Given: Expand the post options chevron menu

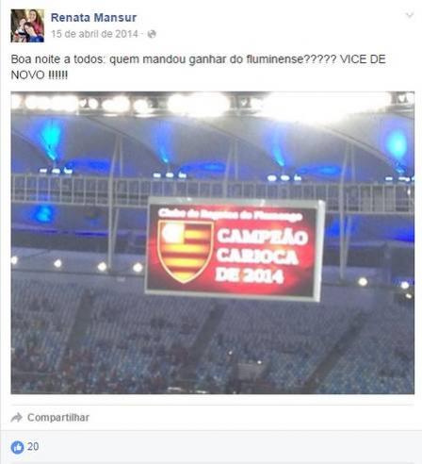Looking at the screenshot, I should tap(410, 15).
